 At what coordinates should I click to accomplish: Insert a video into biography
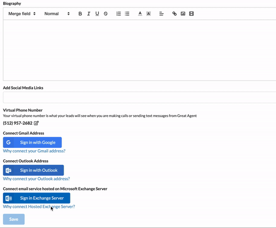coord(191,14)
